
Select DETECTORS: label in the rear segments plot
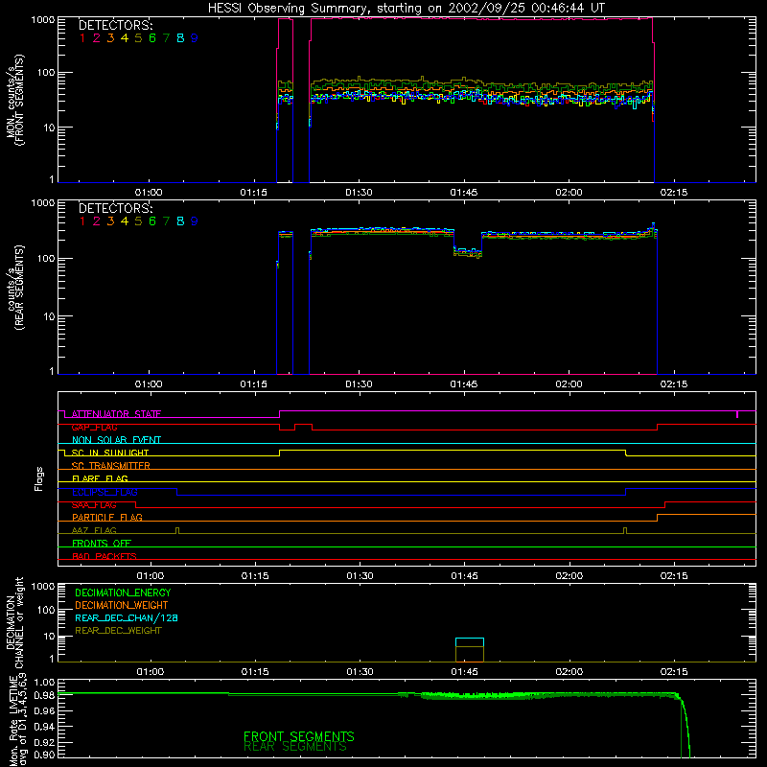115,208
